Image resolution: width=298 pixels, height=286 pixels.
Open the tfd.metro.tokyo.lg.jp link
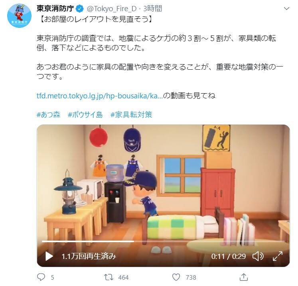coord(100,96)
